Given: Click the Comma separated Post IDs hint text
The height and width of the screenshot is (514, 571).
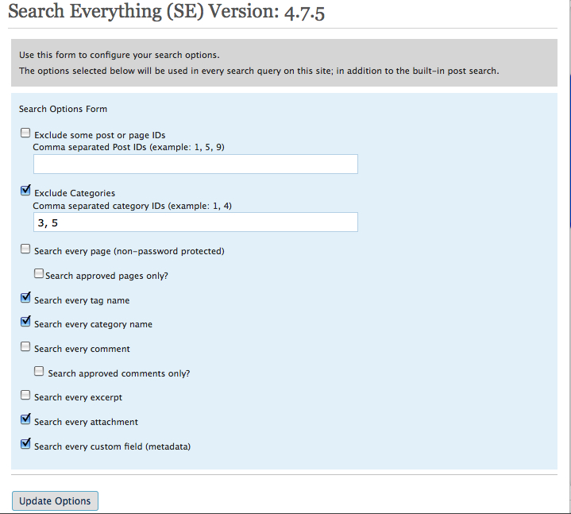Looking at the screenshot, I should 129,147.
